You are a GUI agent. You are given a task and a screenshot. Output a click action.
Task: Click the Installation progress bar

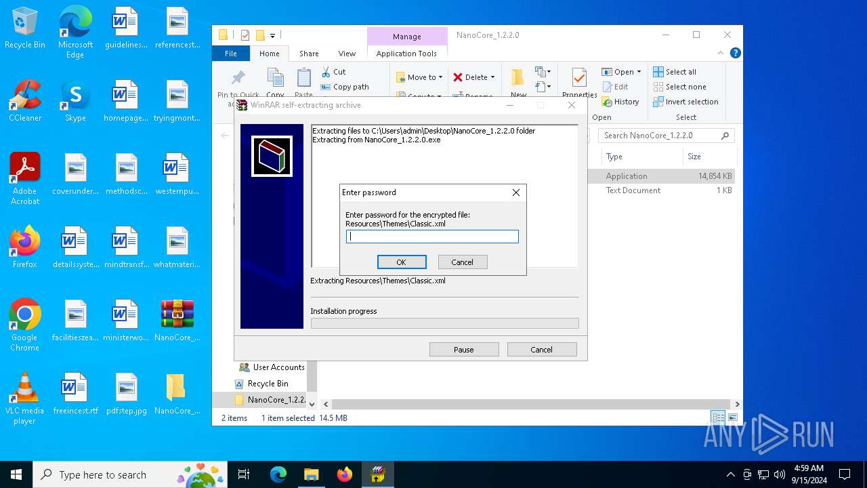444,323
